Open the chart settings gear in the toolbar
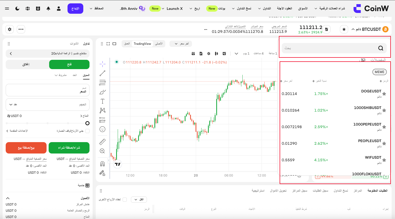Image resolution: width=395 pixels, height=219 pixels. [209, 54]
